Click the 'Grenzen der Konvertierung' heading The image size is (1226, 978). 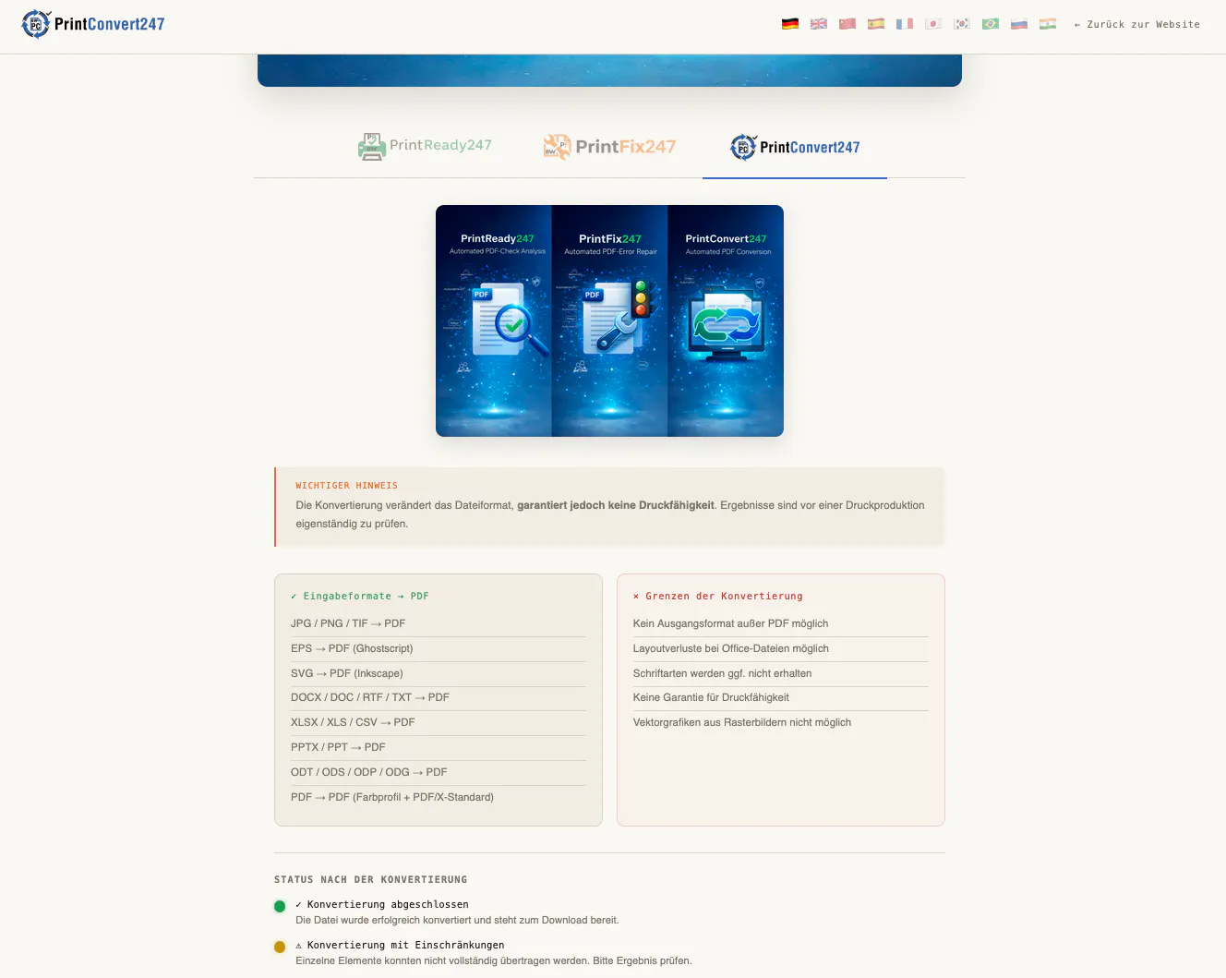click(x=718, y=597)
